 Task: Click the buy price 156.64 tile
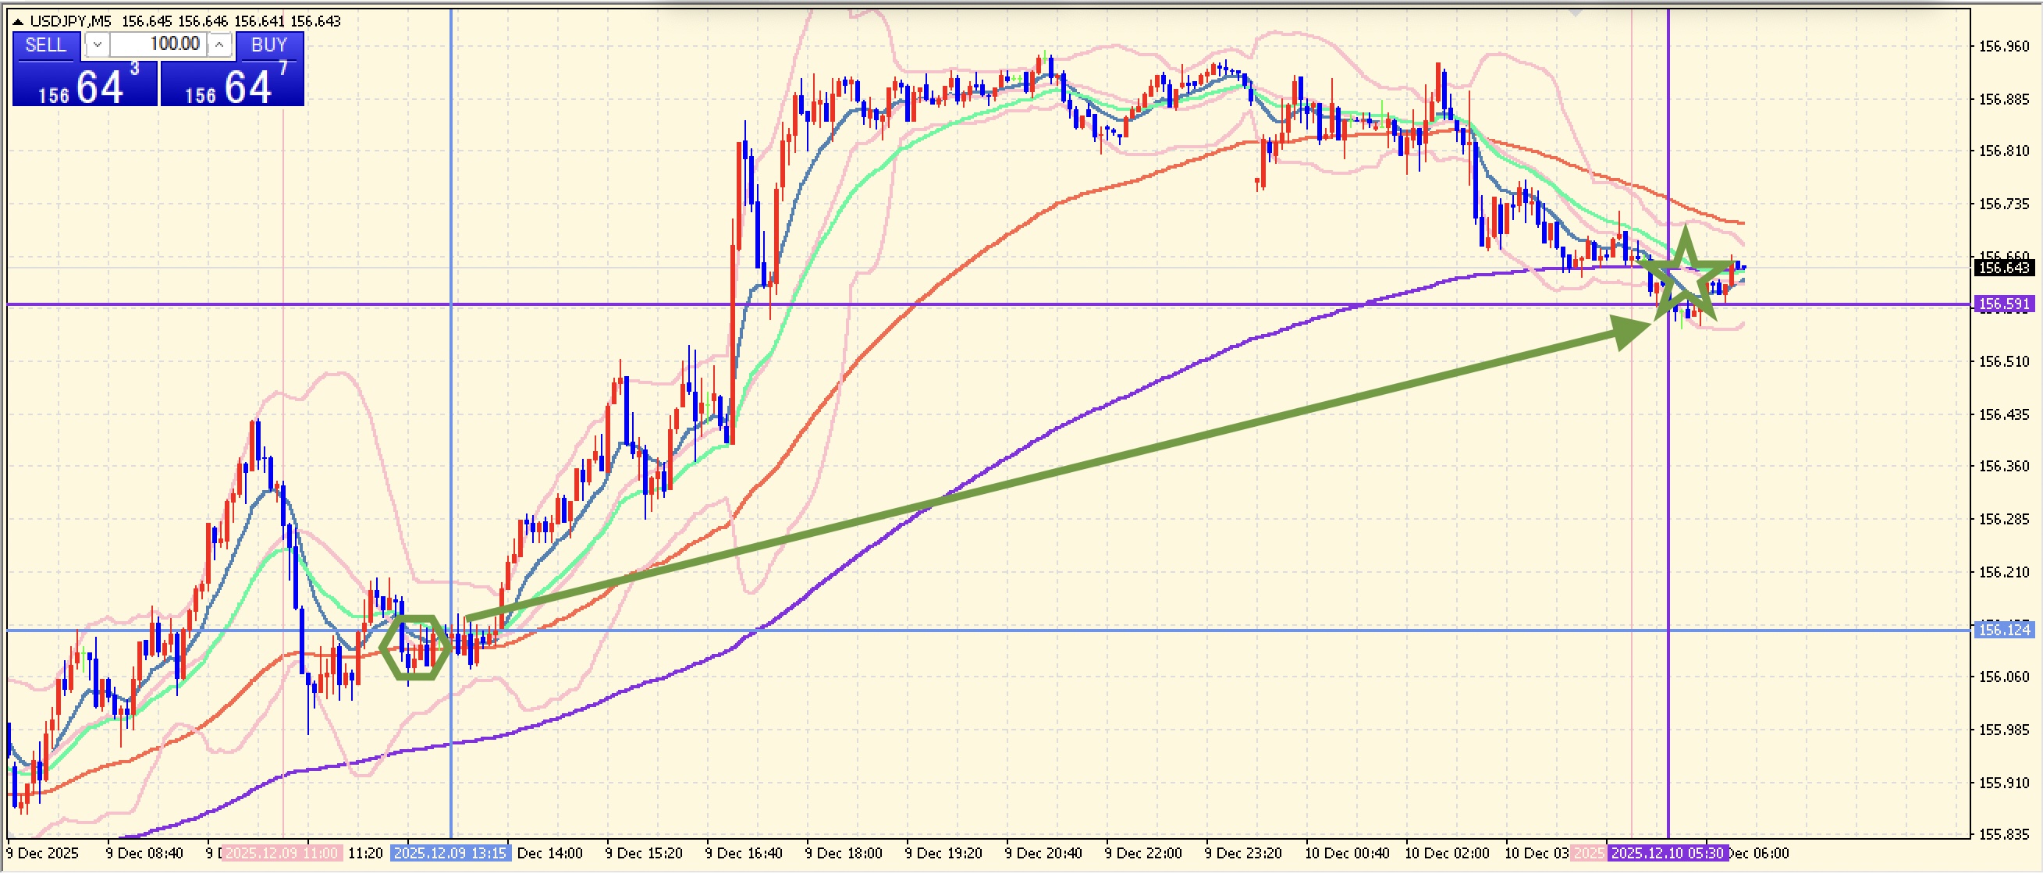coord(233,84)
